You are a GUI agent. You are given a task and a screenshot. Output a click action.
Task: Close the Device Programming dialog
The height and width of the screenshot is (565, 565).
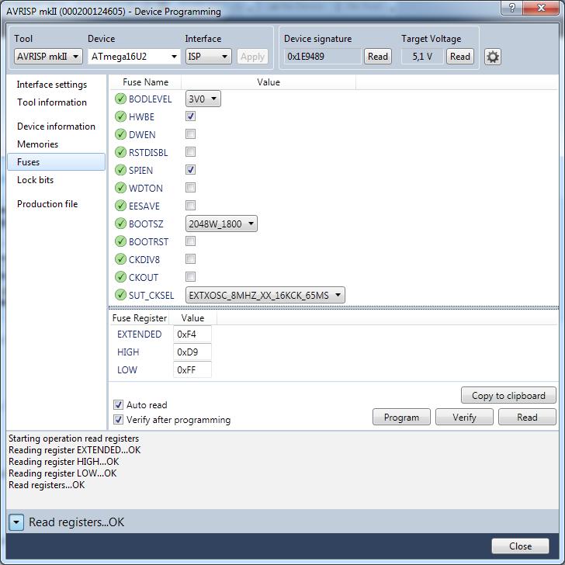520,546
